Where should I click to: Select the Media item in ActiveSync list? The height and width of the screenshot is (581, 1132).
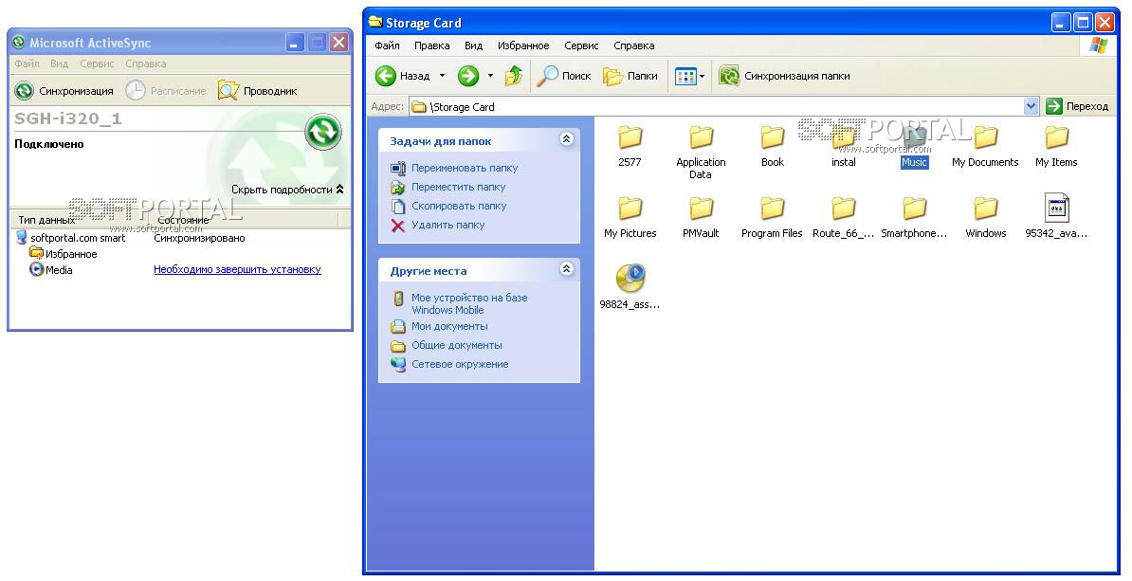(51, 270)
